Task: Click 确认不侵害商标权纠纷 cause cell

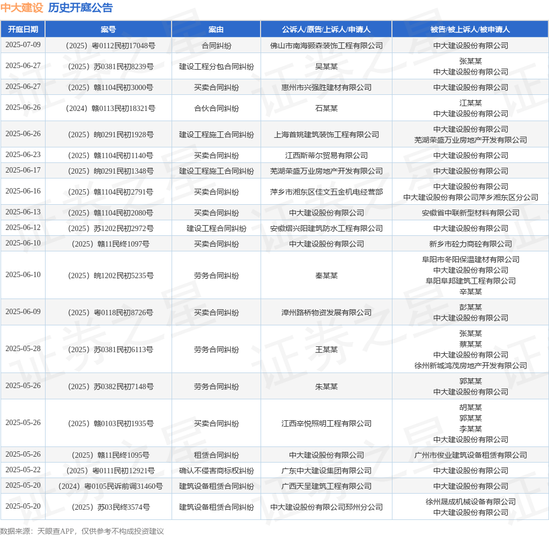Action: click(x=217, y=471)
